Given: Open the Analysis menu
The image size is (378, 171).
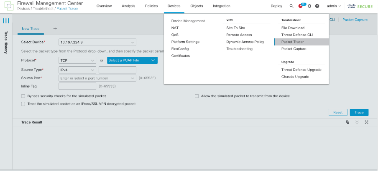Looking at the screenshot, I should coord(128,6).
